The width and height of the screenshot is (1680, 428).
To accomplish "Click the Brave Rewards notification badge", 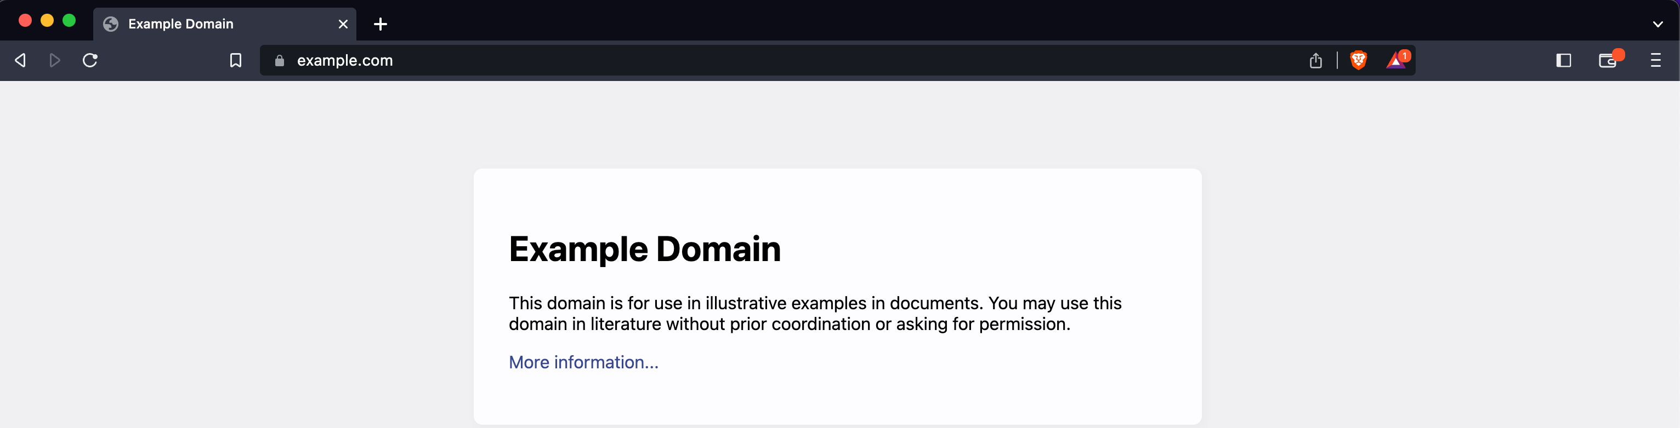I will (x=1405, y=55).
